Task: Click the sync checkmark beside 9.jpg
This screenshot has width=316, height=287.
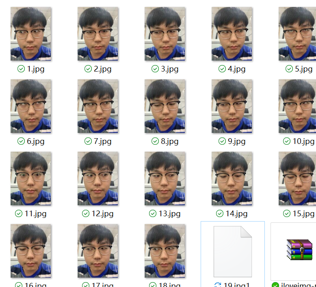Action: [x=222, y=141]
